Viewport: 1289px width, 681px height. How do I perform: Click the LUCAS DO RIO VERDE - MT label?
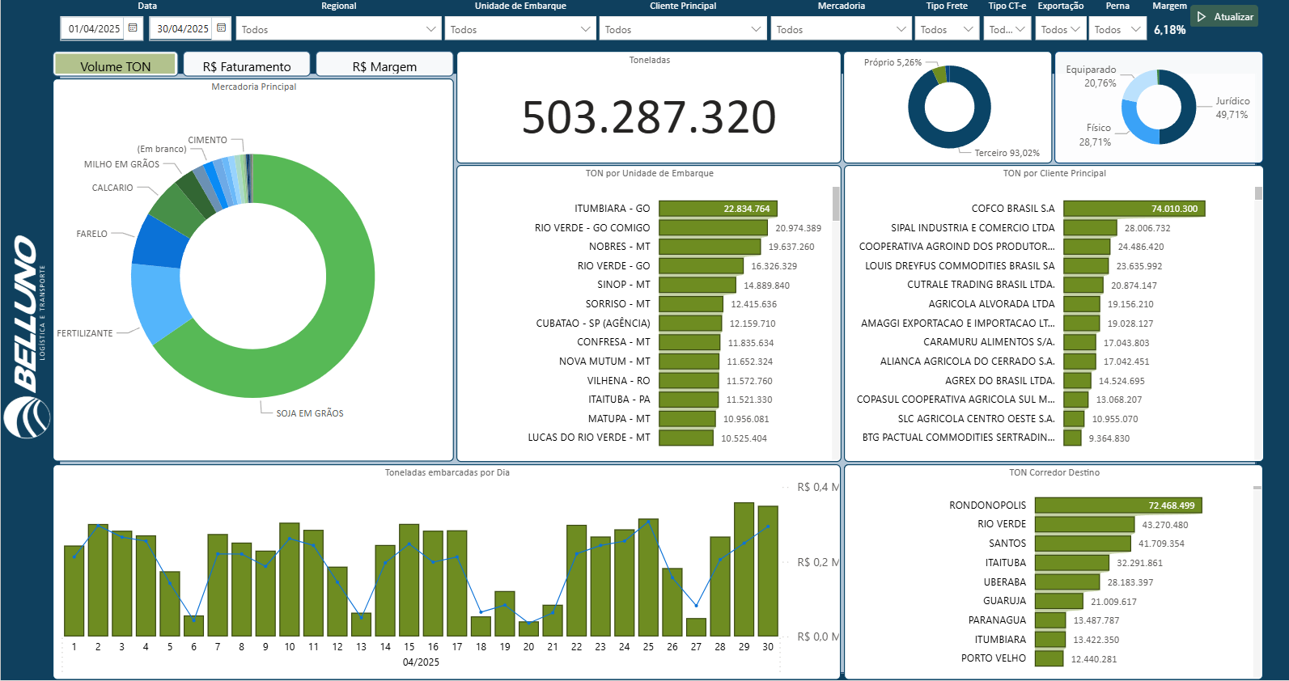[x=589, y=438]
